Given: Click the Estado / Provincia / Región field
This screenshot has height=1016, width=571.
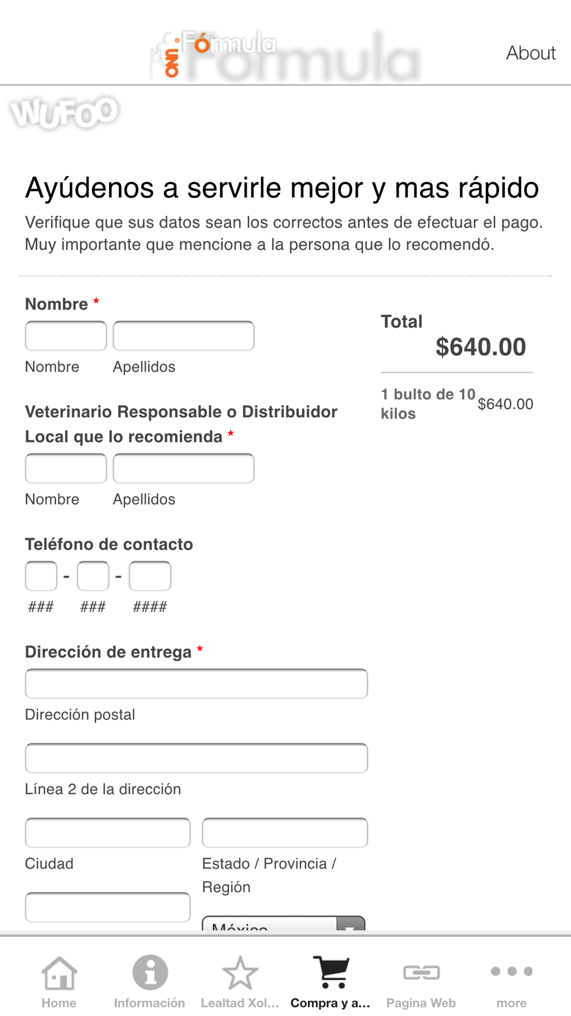Looking at the screenshot, I should pos(285,833).
